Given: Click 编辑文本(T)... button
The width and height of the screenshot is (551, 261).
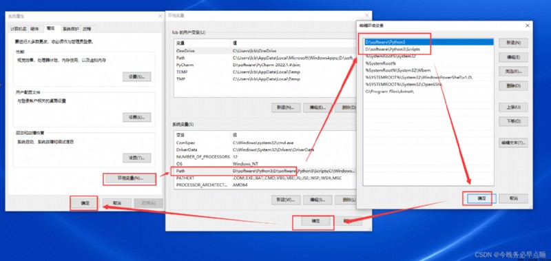Looking at the screenshot, I should 513,143.
